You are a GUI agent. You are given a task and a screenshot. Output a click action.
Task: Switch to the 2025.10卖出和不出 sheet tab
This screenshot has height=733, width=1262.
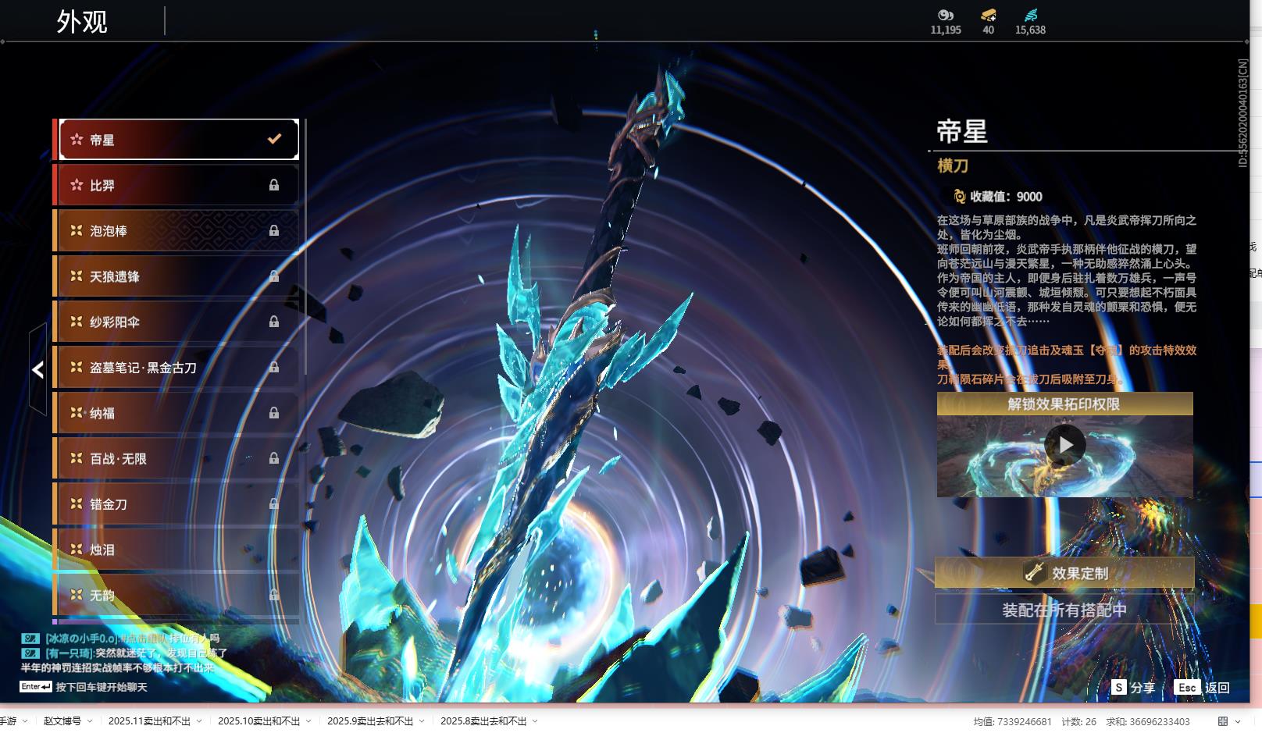tap(258, 721)
